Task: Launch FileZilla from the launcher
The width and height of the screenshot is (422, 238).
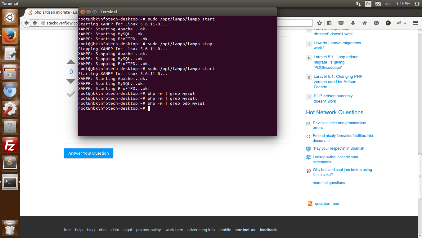Action: tap(10, 145)
